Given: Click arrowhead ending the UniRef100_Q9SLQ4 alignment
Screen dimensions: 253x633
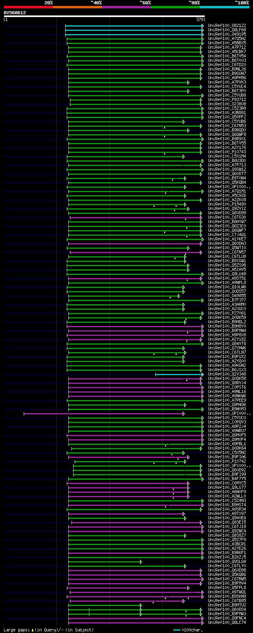Looking at the screenshot, I should pyautogui.click(x=141, y=562).
